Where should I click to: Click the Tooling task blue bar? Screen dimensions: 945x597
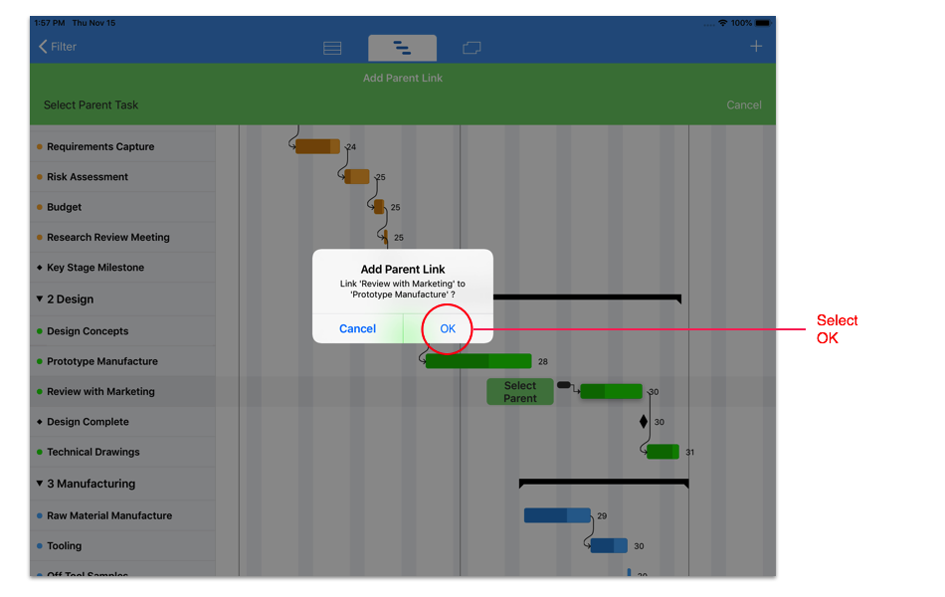(609, 545)
